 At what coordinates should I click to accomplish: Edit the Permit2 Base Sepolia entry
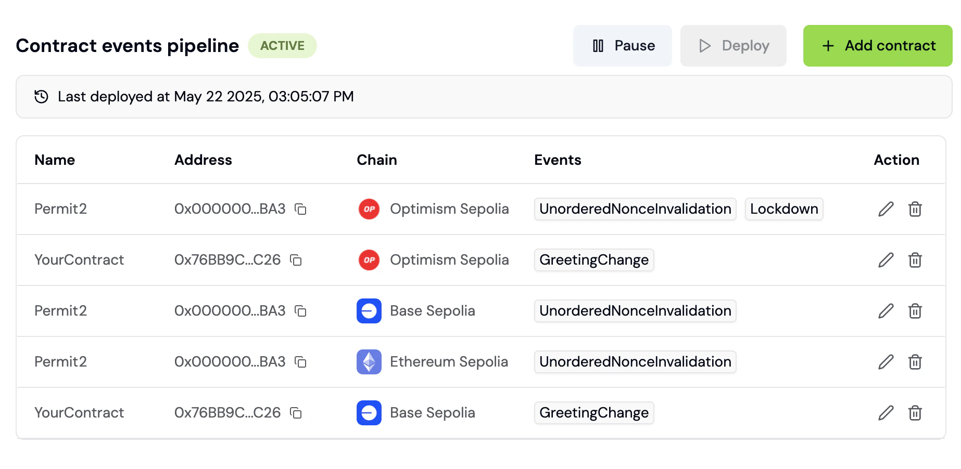click(x=886, y=311)
